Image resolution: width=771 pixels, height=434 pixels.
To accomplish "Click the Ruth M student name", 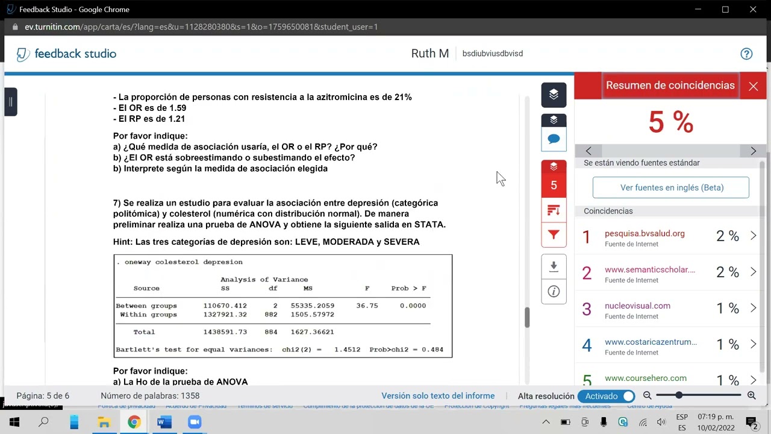I will [x=429, y=54].
